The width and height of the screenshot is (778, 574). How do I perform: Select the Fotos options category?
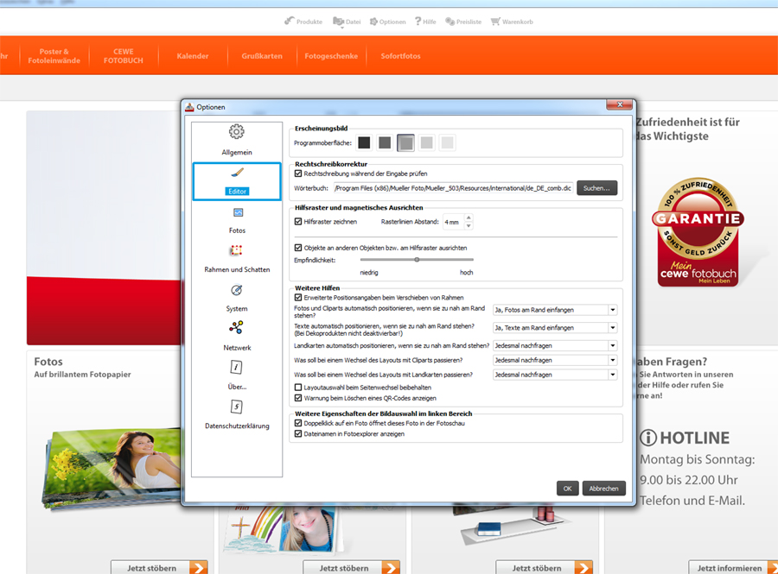pos(236,219)
